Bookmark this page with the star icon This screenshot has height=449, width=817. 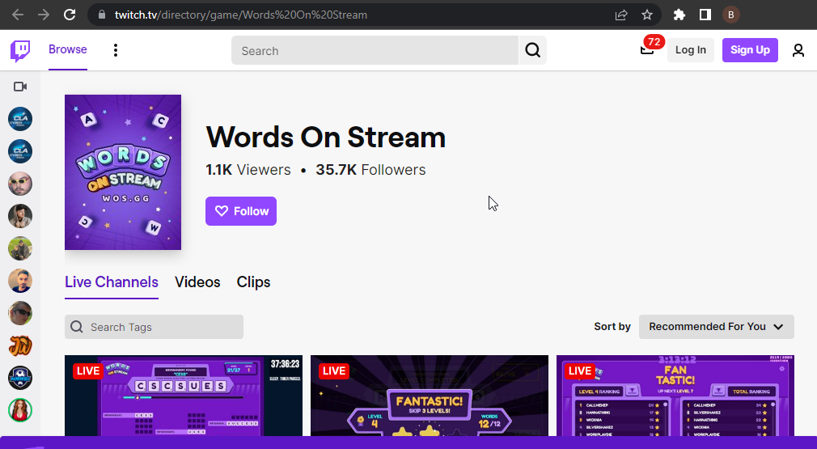(647, 15)
